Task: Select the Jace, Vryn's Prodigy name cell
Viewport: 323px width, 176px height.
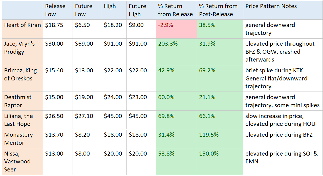Action: [22, 48]
